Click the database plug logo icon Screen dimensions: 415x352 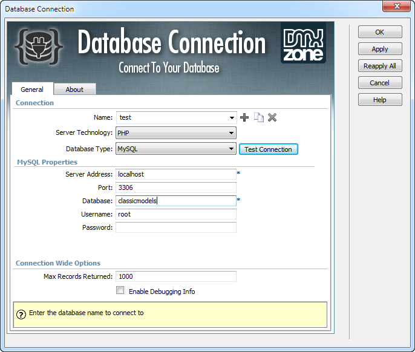point(39,47)
